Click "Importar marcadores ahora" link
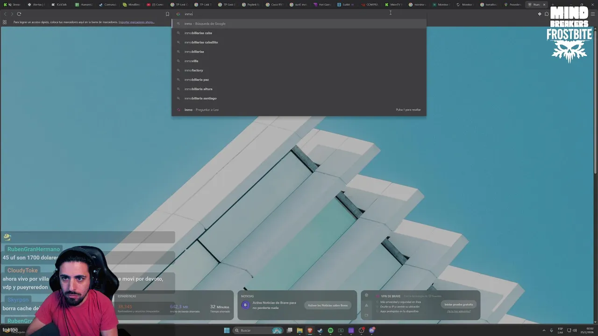The image size is (598, 336). point(136,22)
